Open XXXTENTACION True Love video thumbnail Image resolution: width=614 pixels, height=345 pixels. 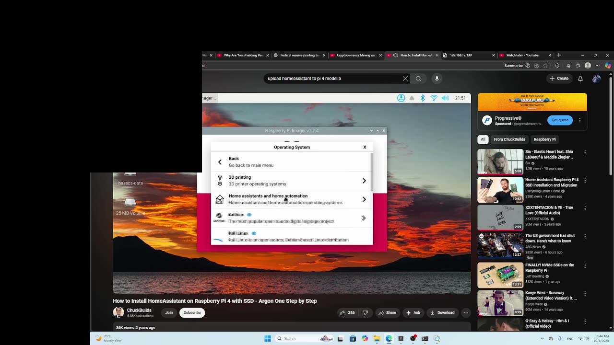point(500,218)
